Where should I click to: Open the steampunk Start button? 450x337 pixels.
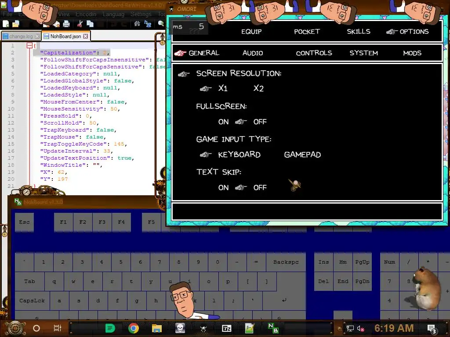tap(15, 328)
